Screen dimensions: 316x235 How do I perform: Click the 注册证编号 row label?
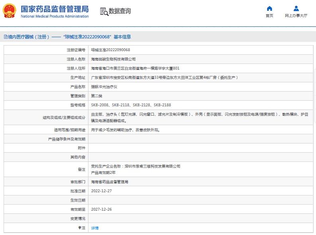click(76, 50)
